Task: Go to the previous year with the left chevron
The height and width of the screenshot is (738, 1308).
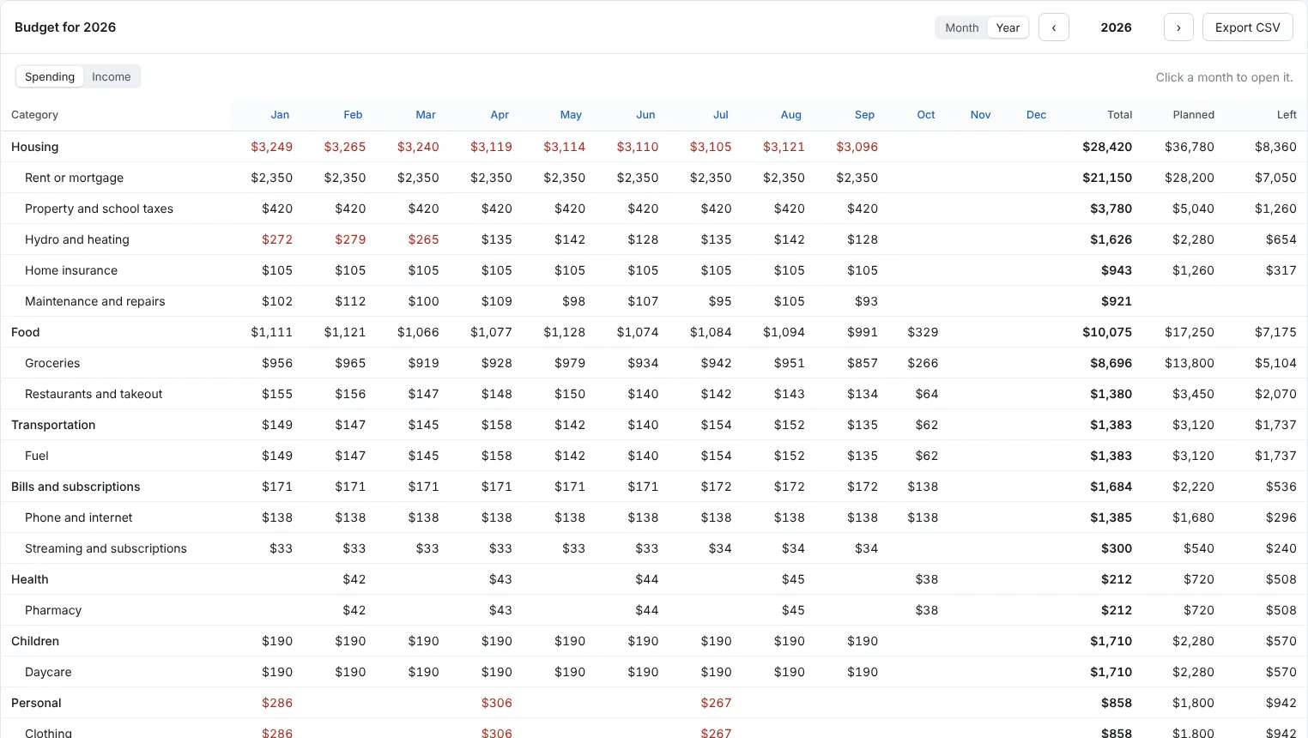Action: 1054,27
